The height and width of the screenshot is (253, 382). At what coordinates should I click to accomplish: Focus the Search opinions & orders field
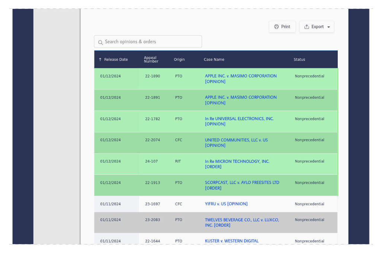click(151, 42)
